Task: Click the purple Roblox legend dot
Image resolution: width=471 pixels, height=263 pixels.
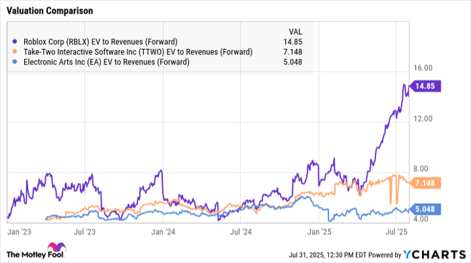Action: tap(15, 42)
